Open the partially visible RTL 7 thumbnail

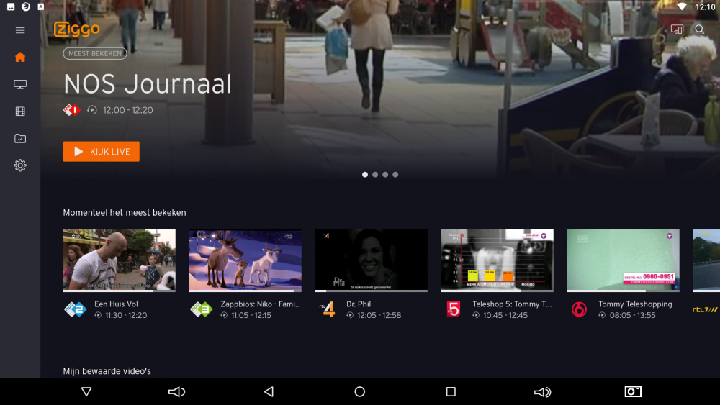[x=706, y=260]
